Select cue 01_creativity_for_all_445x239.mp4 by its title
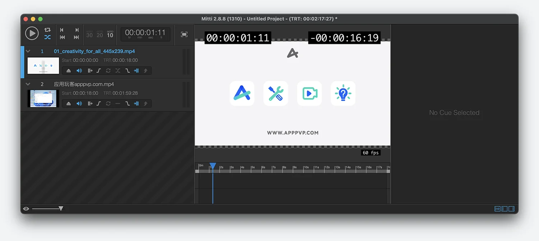This screenshot has width=539, height=241. pyautogui.click(x=95, y=51)
